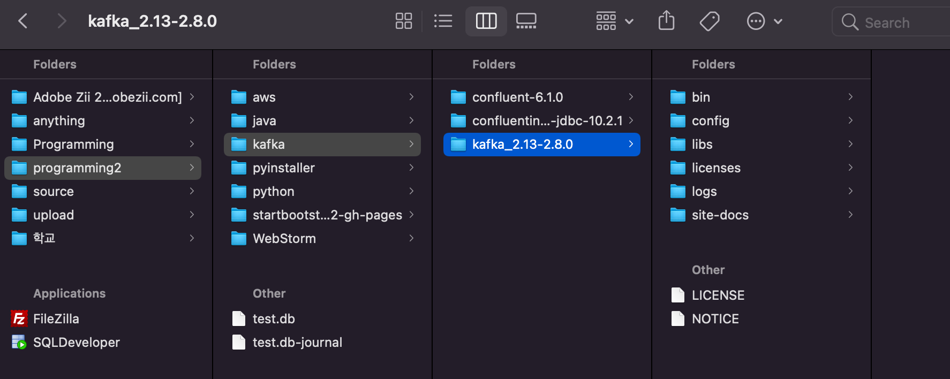This screenshot has height=379, width=950.
Task: Open the Group By dropdown
Action: click(x=615, y=21)
